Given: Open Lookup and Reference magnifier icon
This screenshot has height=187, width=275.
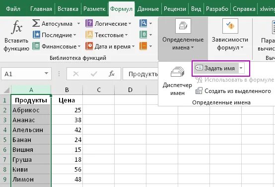Looking at the screenshot, I should pos(143,23).
